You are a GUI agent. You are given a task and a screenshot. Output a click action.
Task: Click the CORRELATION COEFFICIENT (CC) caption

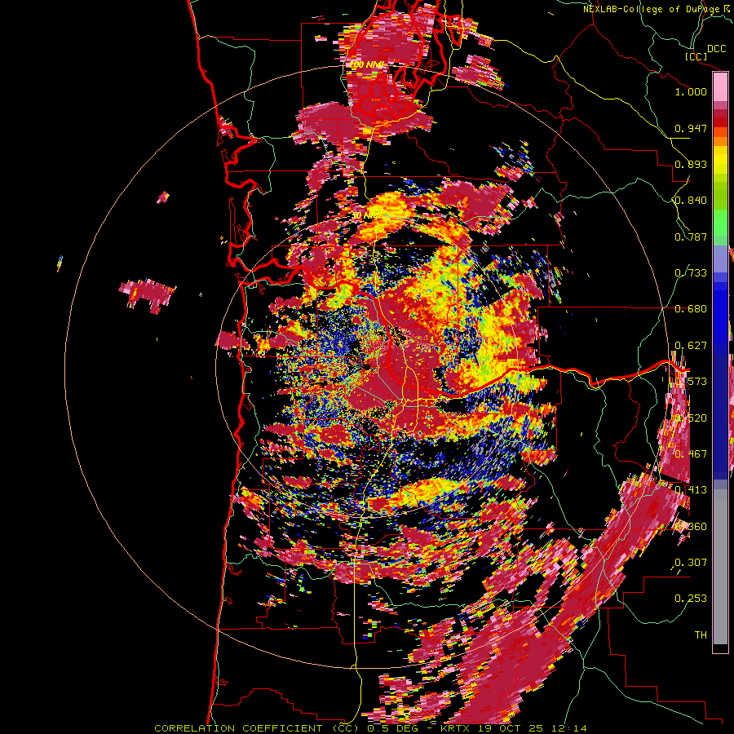[x=256, y=728]
